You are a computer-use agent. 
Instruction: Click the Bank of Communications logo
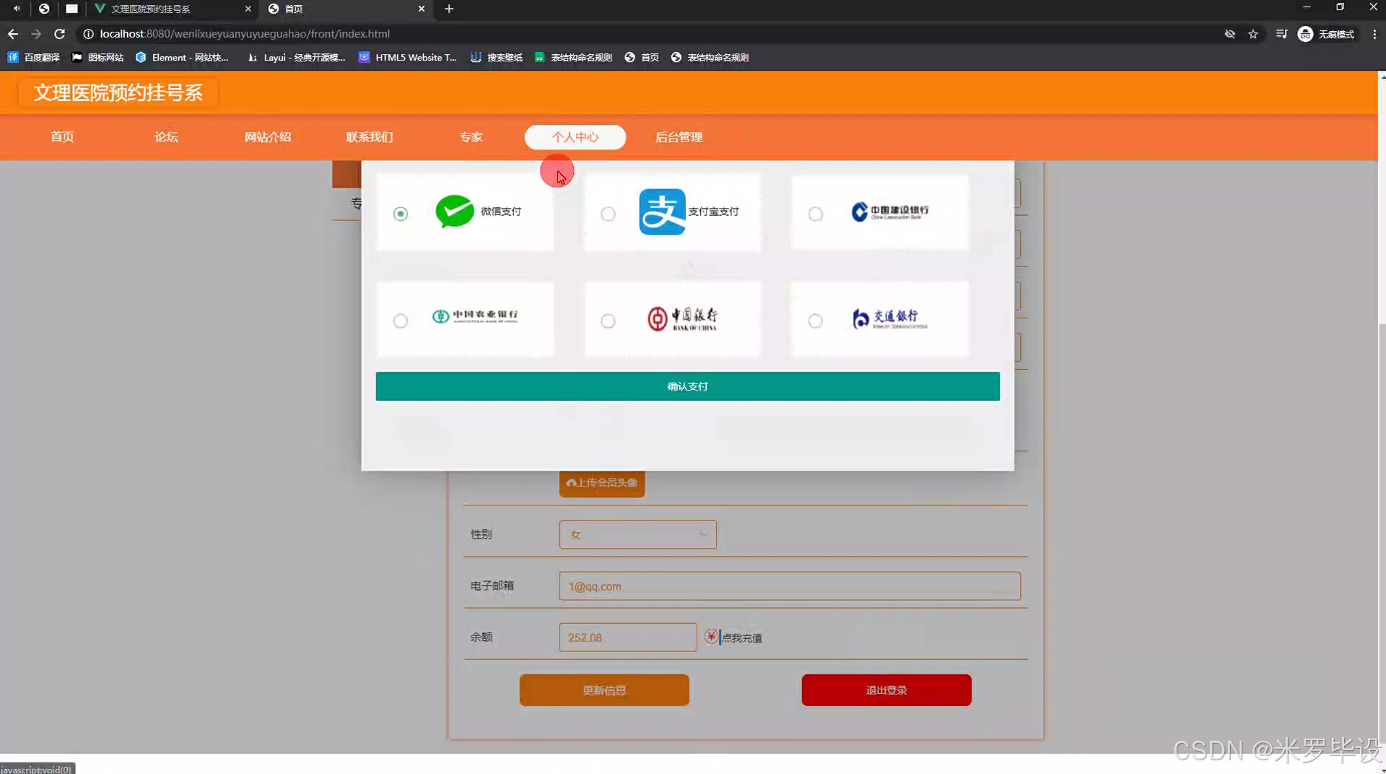click(x=889, y=318)
